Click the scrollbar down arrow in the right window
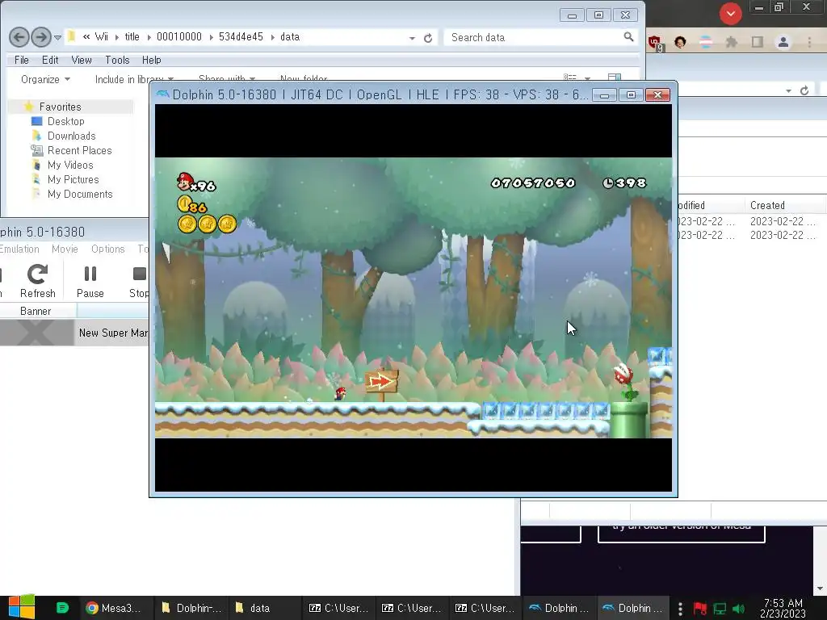 (x=821, y=589)
